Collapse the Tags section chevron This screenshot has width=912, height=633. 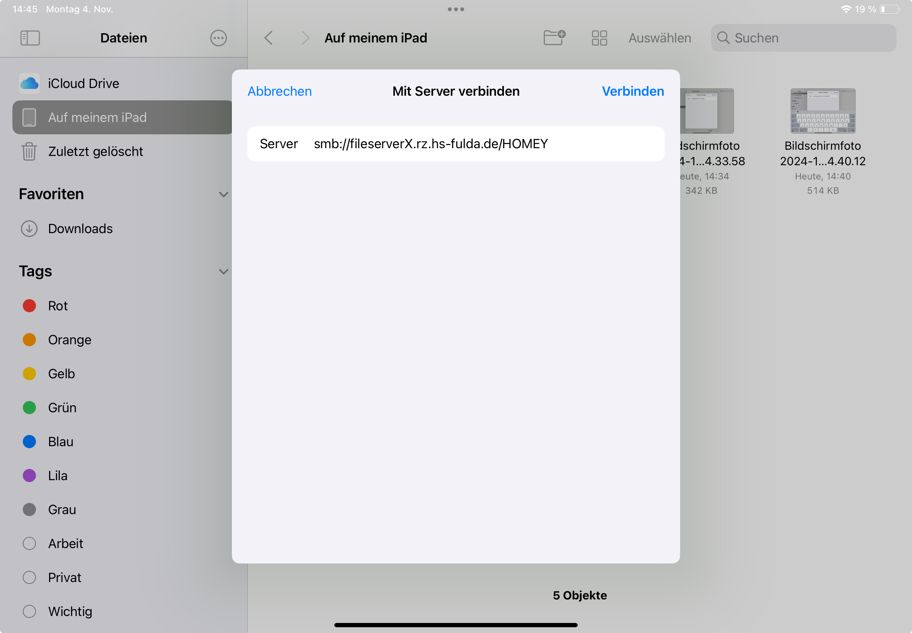[223, 272]
